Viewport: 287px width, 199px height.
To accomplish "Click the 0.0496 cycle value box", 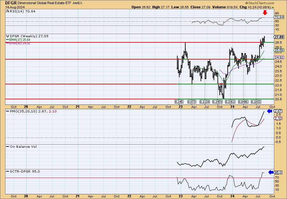I will [243, 102].
